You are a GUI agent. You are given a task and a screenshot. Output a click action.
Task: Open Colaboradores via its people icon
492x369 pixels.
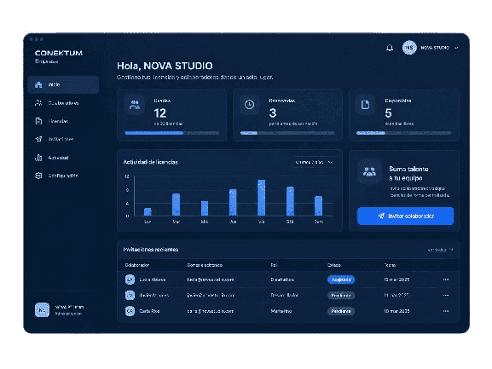(38, 103)
